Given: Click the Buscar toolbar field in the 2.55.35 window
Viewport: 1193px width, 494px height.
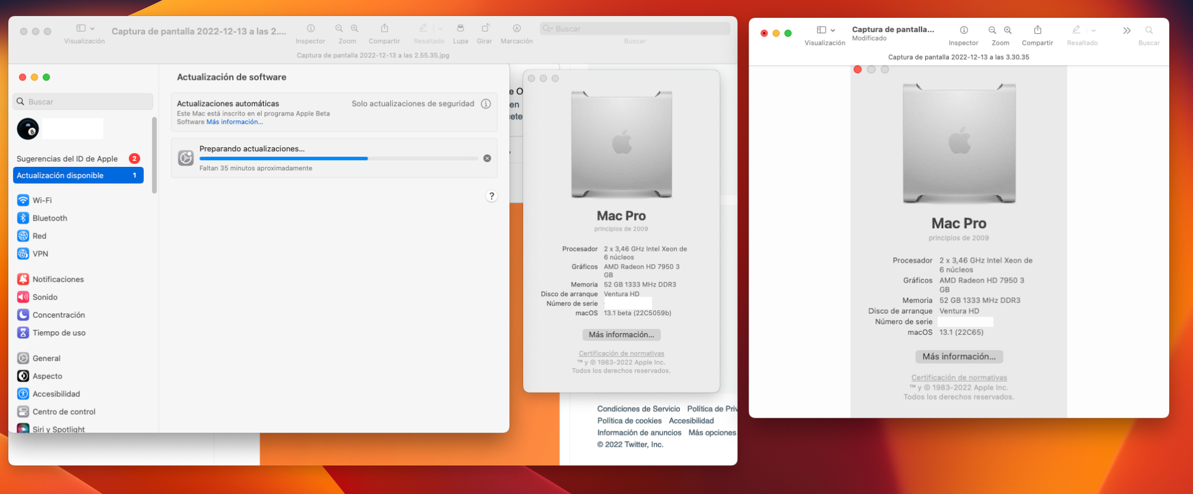Looking at the screenshot, I should pyautogui.click(x=635, y=29).
